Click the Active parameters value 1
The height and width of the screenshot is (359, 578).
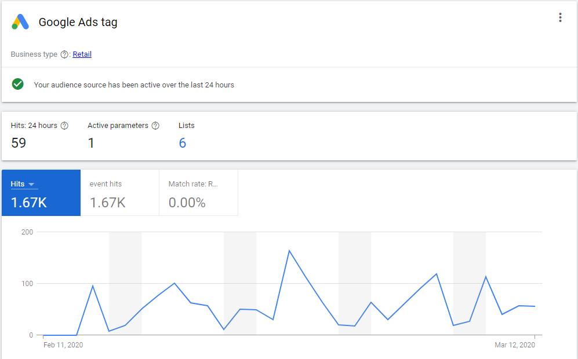pyautogui.click(x=91, y=143)
